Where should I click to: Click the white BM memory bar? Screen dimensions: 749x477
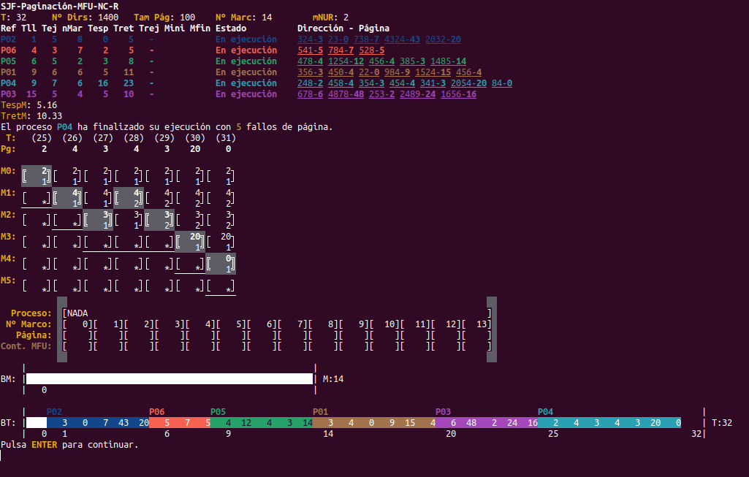(169, 378)
